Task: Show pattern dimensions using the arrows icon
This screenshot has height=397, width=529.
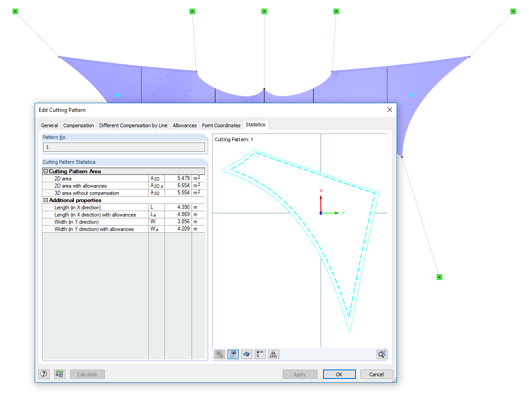Action: tap(260, 354)
